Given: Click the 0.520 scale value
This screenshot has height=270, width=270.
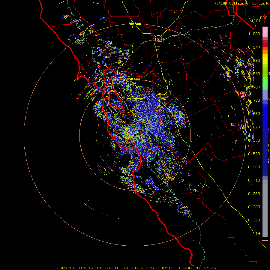Looking at the screenshot, I should pos(254,154).
